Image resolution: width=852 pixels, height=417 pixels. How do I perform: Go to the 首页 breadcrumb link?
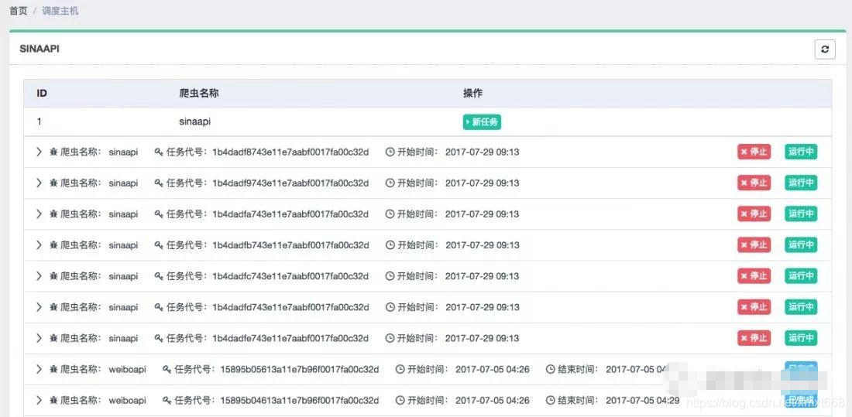click(19, 11)
